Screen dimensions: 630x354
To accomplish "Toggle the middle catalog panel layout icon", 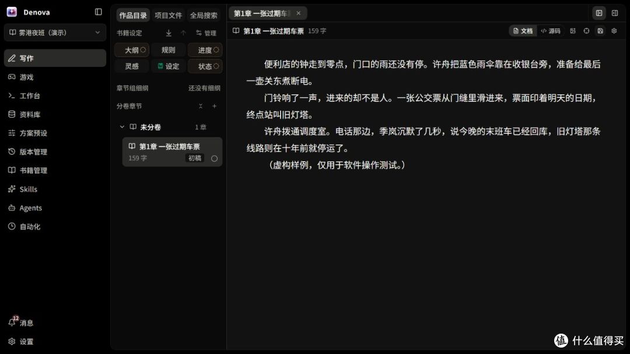I will 599,13.
